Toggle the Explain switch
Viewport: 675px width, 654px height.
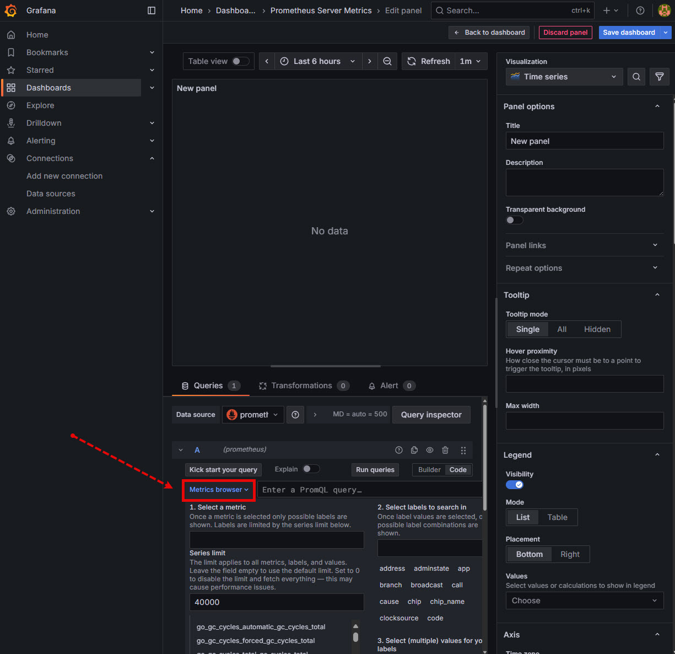click(x=311, y=469)
